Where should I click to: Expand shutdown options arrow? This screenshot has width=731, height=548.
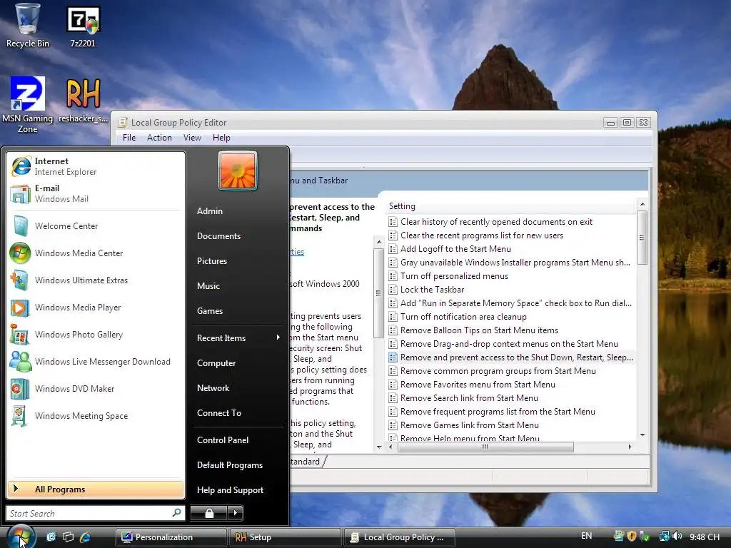tap(236, 513)
